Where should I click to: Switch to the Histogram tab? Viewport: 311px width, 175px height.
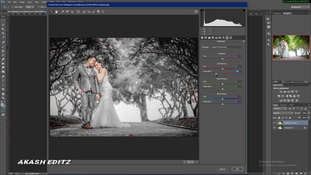(277, 13)
